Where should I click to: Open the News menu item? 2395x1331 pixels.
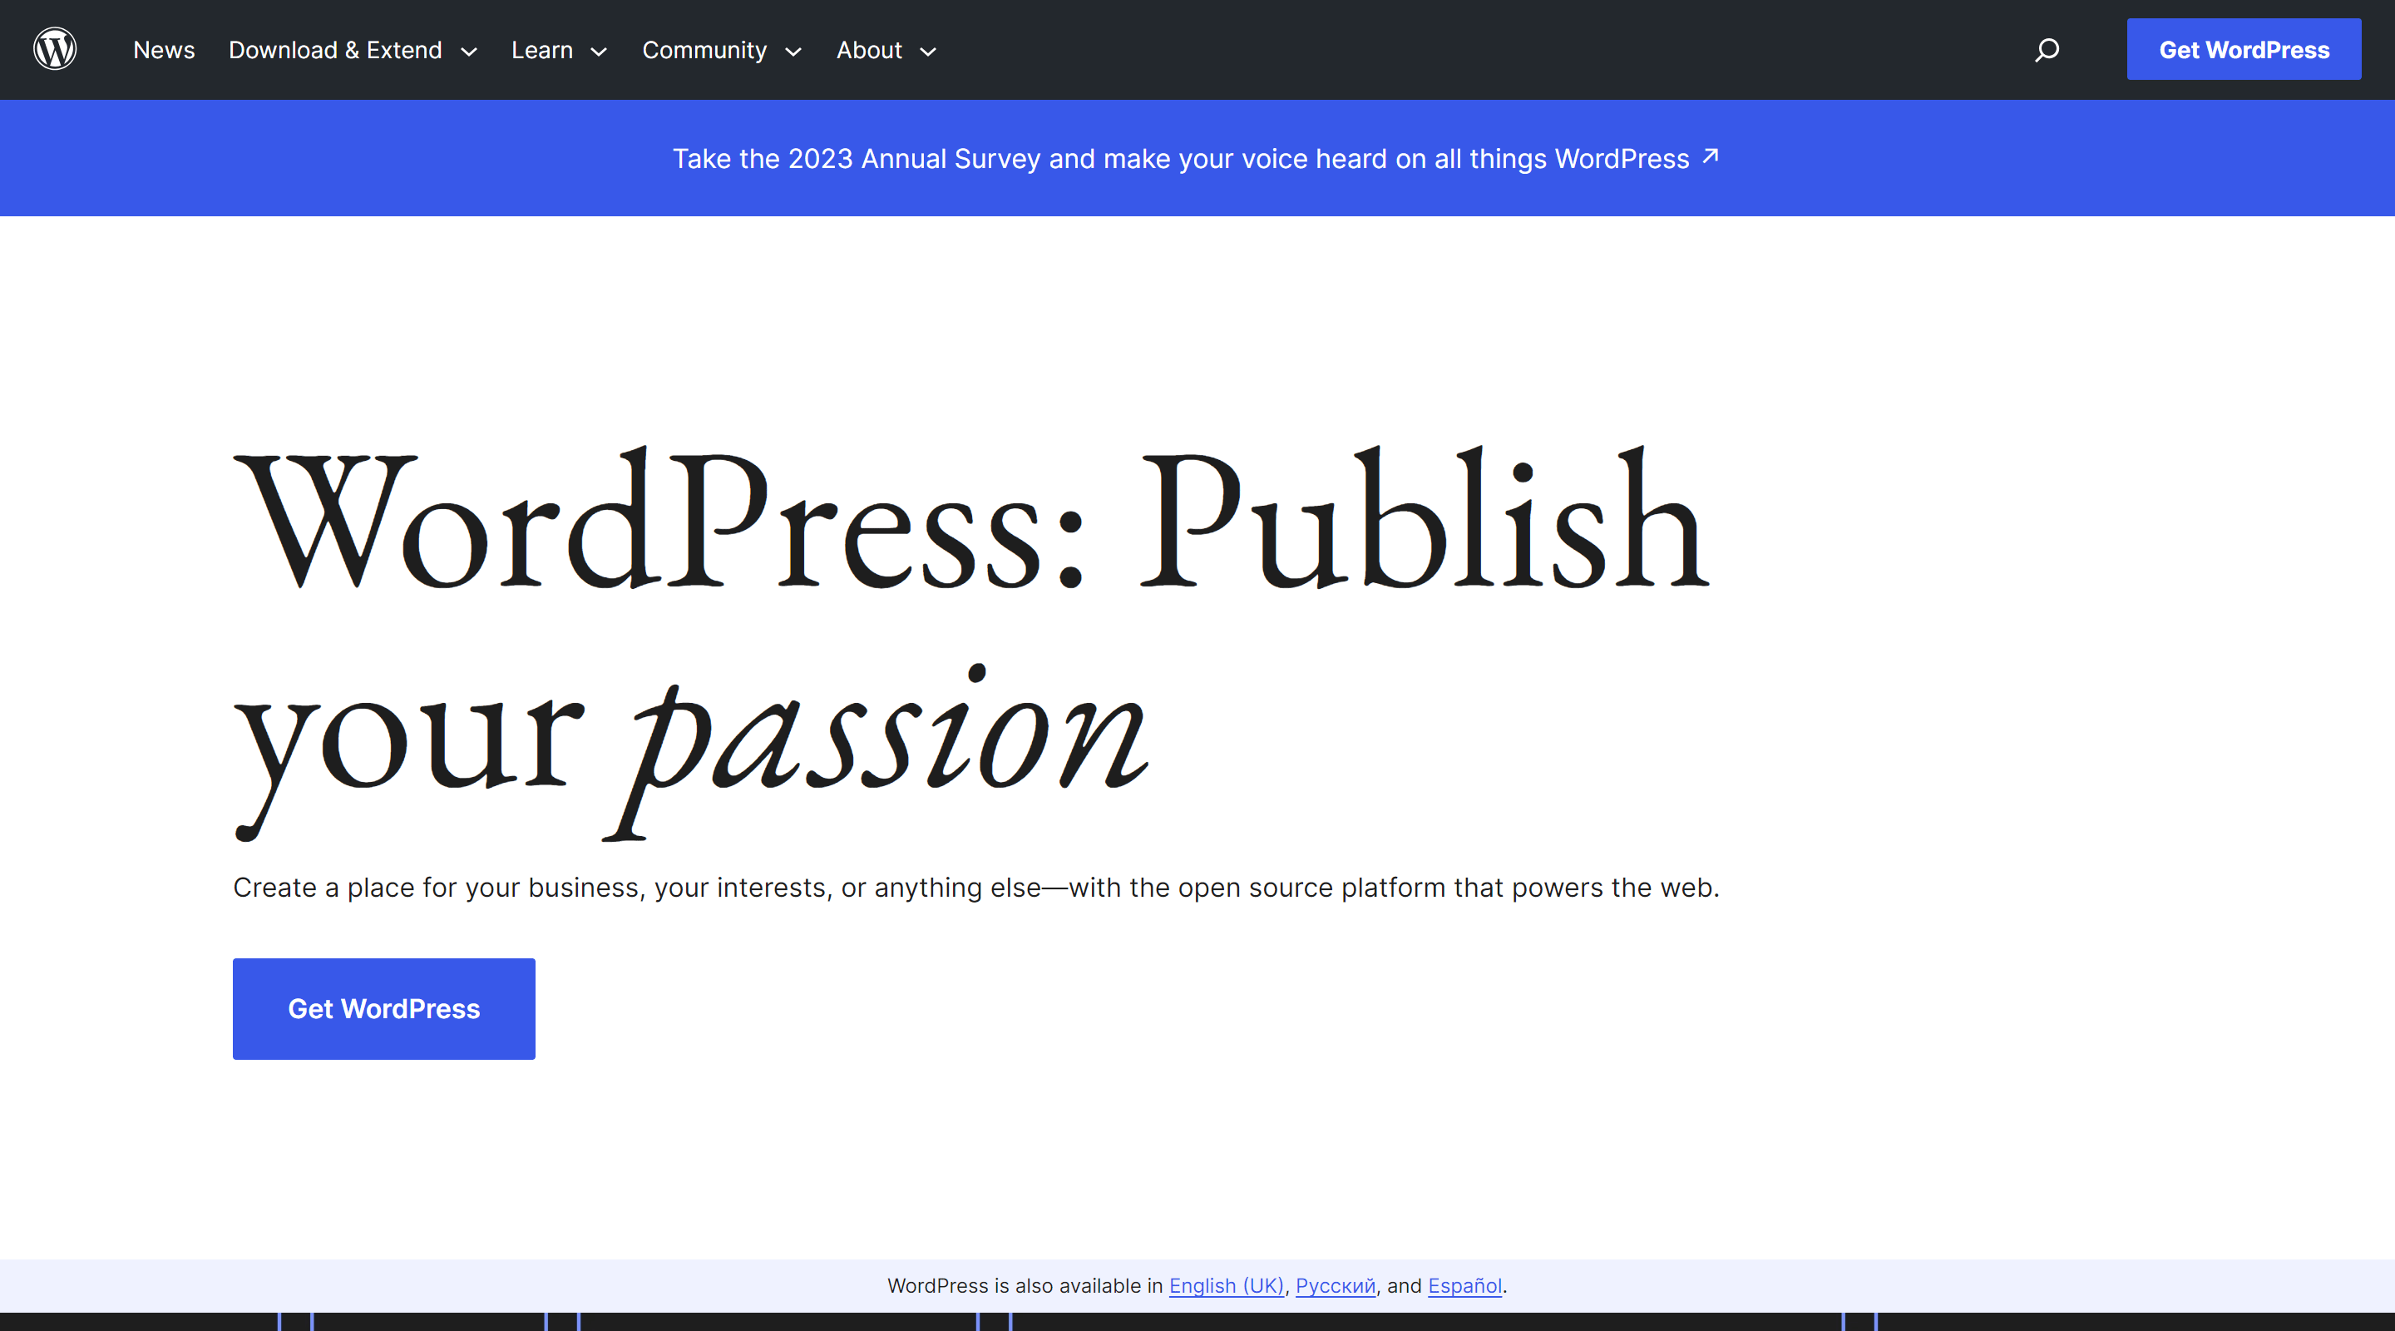tap(164, 50)
